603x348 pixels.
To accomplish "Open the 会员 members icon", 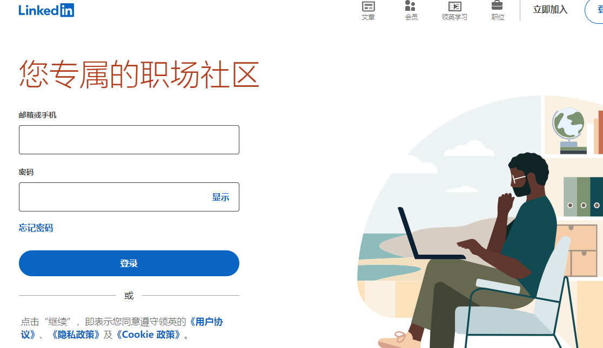I will click(411, 6).
